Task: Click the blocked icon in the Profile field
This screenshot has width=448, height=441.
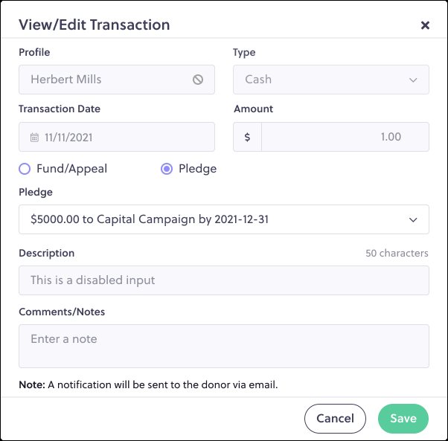Action: [198, 80]
